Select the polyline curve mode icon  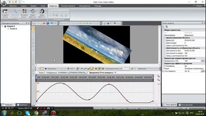(89, 69)
